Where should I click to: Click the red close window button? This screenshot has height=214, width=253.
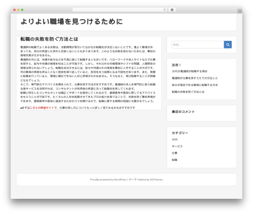click(x=15, y=10)
